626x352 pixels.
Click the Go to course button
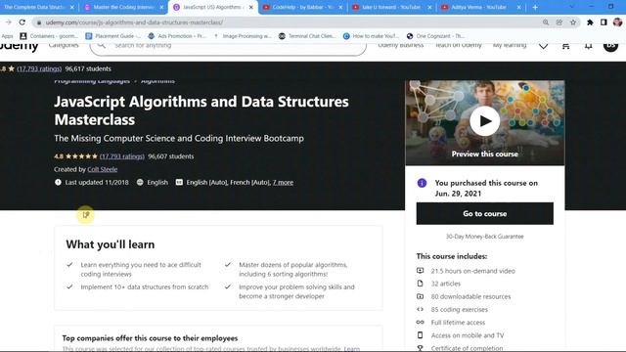pos(485,213)
